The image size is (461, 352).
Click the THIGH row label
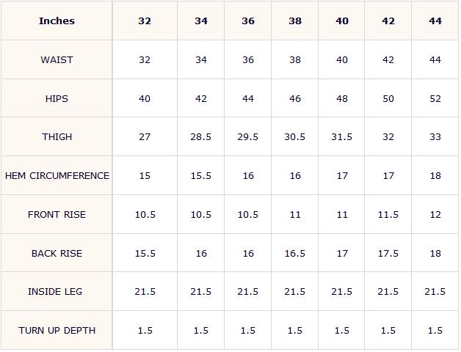tap(57, 137)
